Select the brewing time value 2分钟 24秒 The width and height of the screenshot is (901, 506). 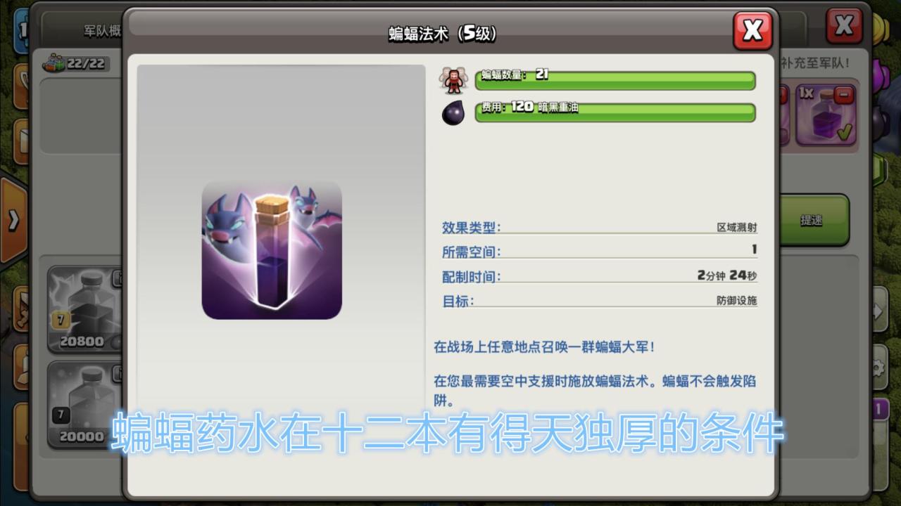click(727, 275)
